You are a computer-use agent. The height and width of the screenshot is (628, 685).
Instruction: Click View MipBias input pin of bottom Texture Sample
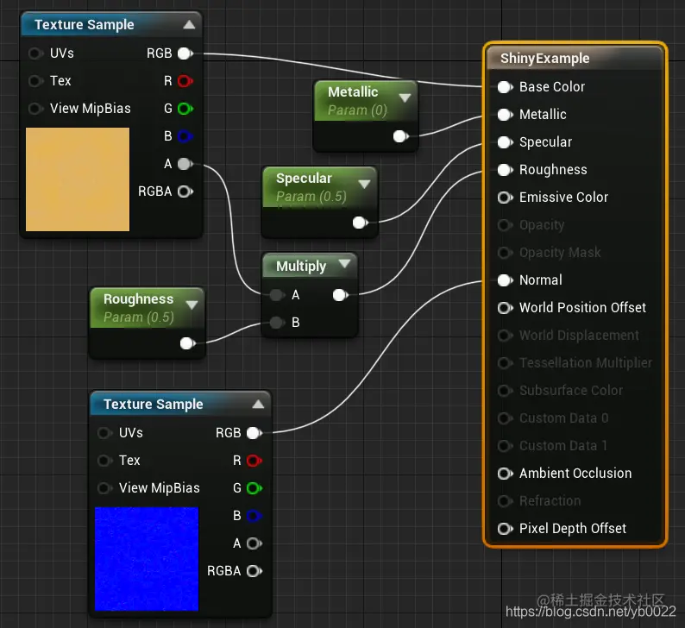pyautogui.click(x=105, y=488)
